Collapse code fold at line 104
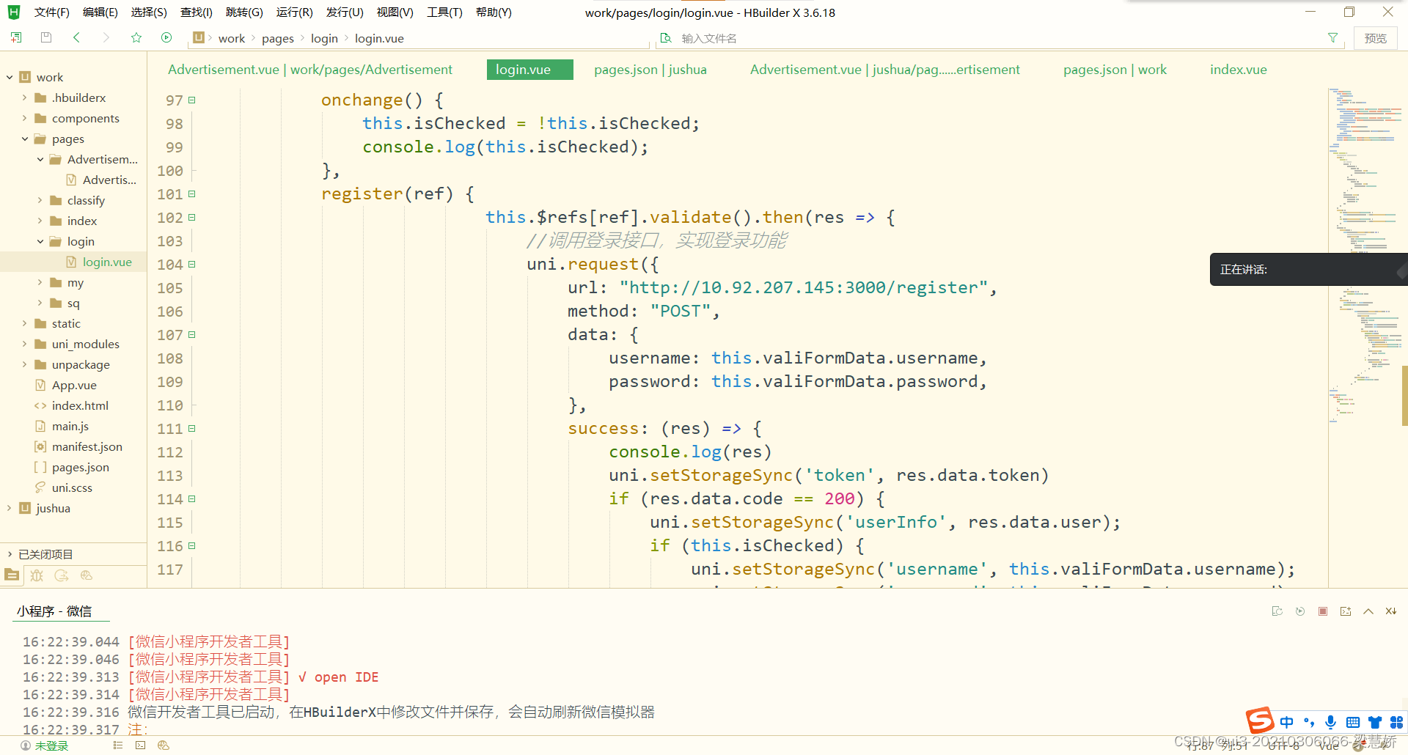1408x755 pixels. click(x=192, y=264)
